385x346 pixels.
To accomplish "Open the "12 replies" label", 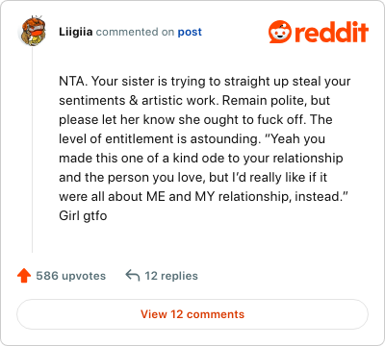I will click(x=171, y=276).
